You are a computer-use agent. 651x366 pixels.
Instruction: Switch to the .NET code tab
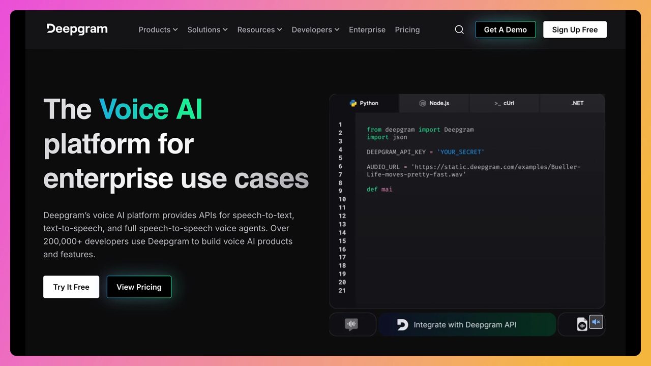pyautogui.click(x=573, y=103)
